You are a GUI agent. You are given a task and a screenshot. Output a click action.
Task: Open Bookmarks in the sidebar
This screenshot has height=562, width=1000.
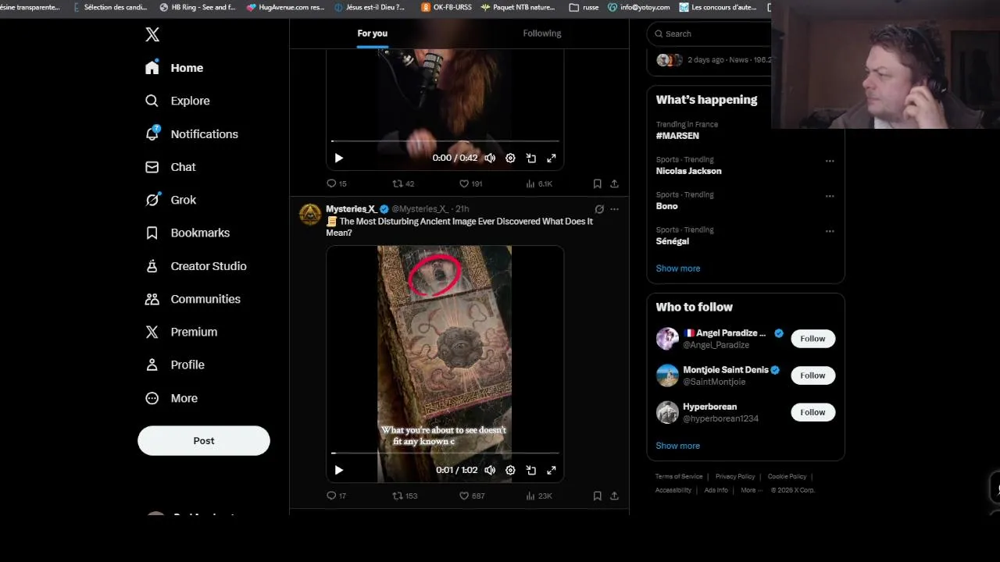[x=187, y=233]
